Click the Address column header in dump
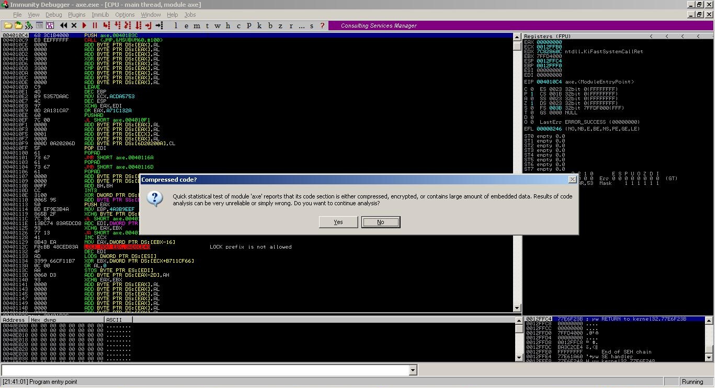Screen dimensions: 717x388 [x=15, y=320]
